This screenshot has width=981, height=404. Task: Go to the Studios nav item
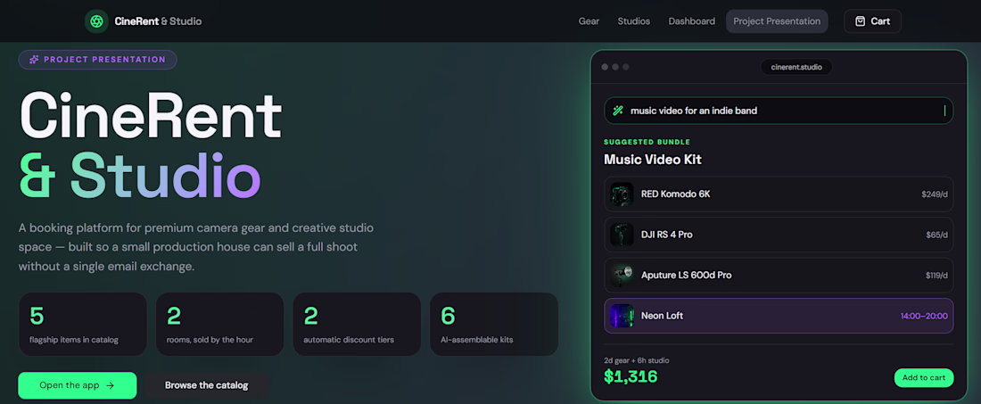(x=634, y=21)
